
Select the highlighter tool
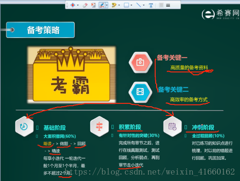pyautogui.click(x=114, y=5)
